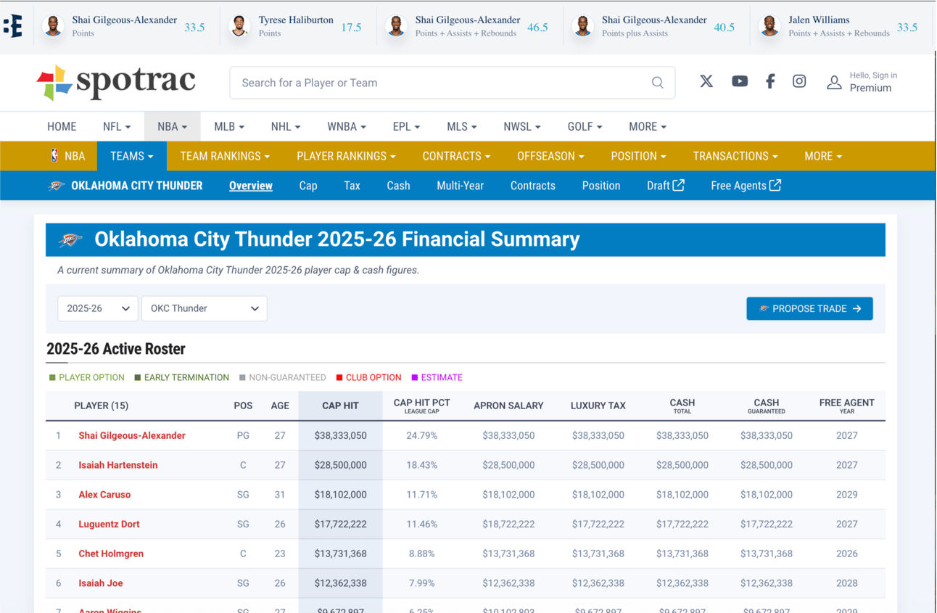Open the CONTRACTS submenu
Screen dimensions: 937x613
point(456,156)
